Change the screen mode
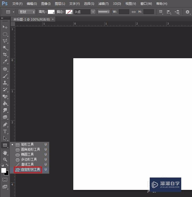 [x=5, y=187]
